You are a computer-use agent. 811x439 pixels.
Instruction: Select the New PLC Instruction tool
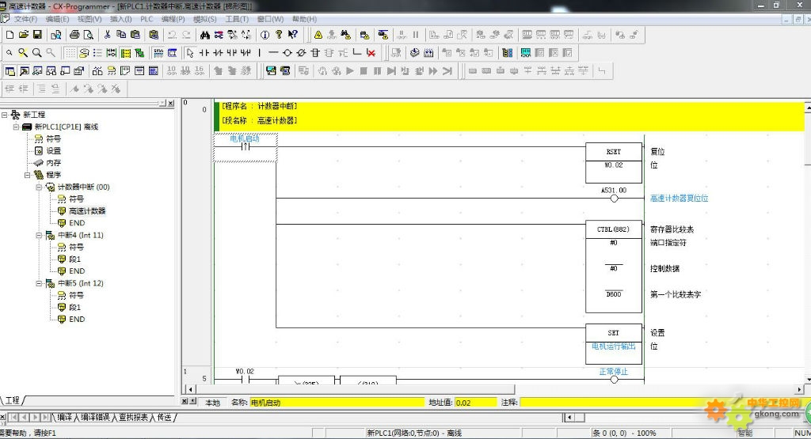point(315,53)
